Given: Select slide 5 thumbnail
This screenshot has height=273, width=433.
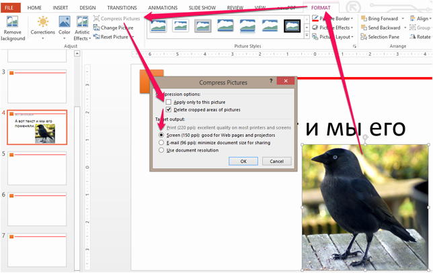Looking at the screenshot, I should pos(37,168).
